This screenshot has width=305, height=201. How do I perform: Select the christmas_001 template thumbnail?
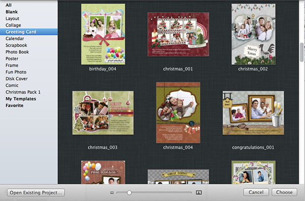point(178,34)
